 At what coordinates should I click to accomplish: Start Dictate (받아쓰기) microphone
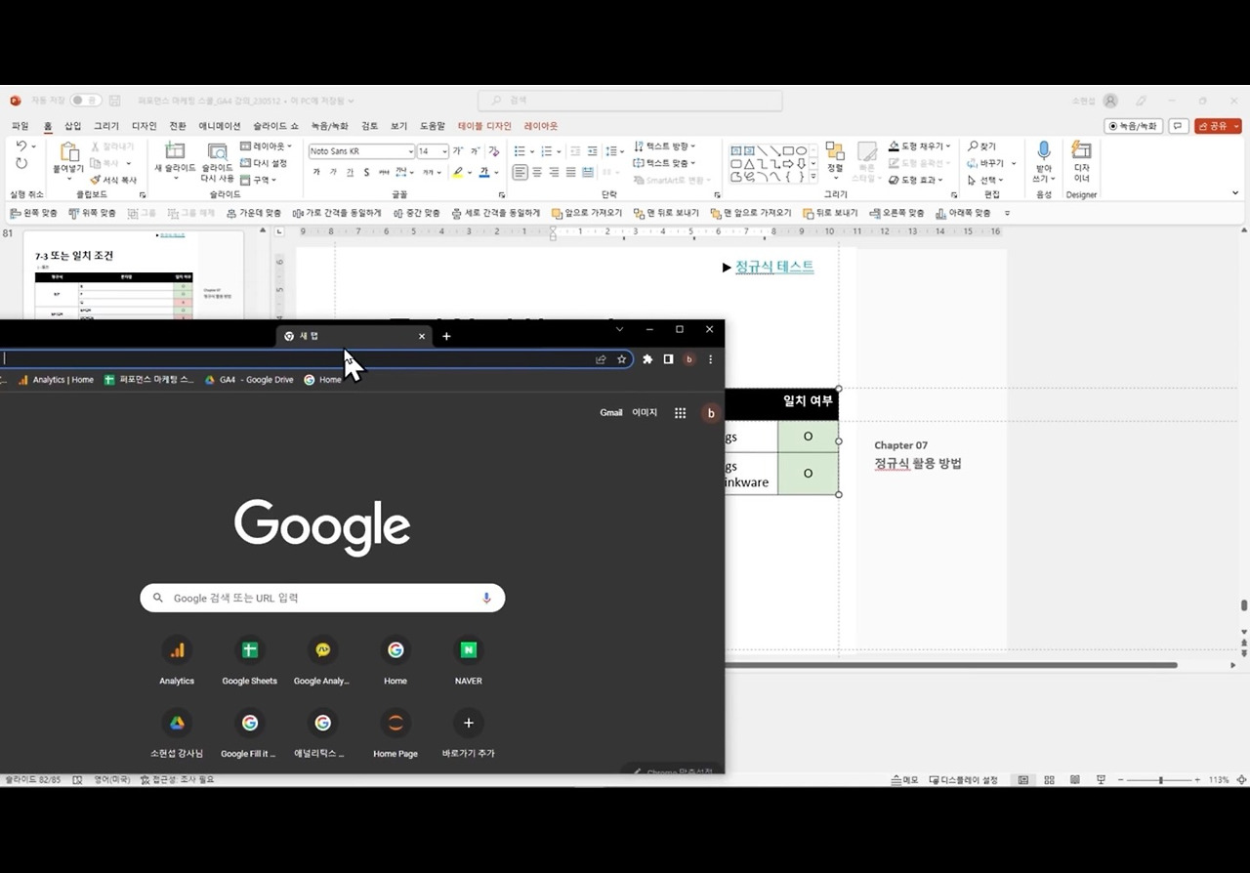tap(1044, 161)
